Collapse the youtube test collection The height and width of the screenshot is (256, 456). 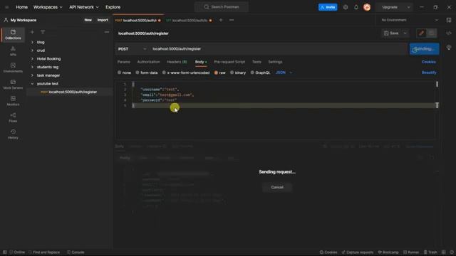[32, 84]
